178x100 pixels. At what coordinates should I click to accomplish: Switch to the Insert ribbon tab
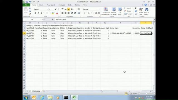coord(41,5)
